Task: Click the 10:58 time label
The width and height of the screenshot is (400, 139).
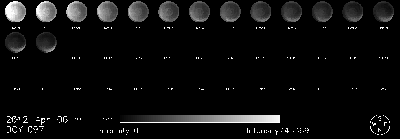Action: 77,89
